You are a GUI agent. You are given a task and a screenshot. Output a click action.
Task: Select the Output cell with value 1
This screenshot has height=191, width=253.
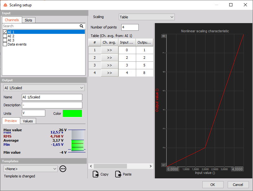145,50
